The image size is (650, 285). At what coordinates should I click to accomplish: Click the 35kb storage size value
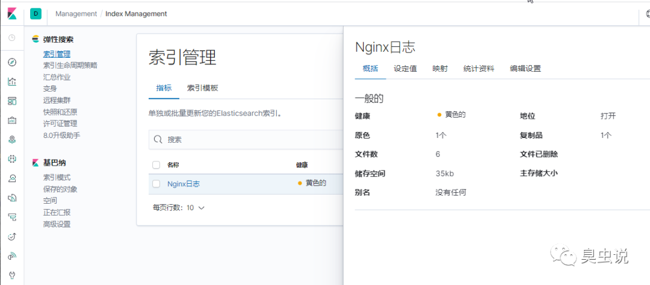445,174
